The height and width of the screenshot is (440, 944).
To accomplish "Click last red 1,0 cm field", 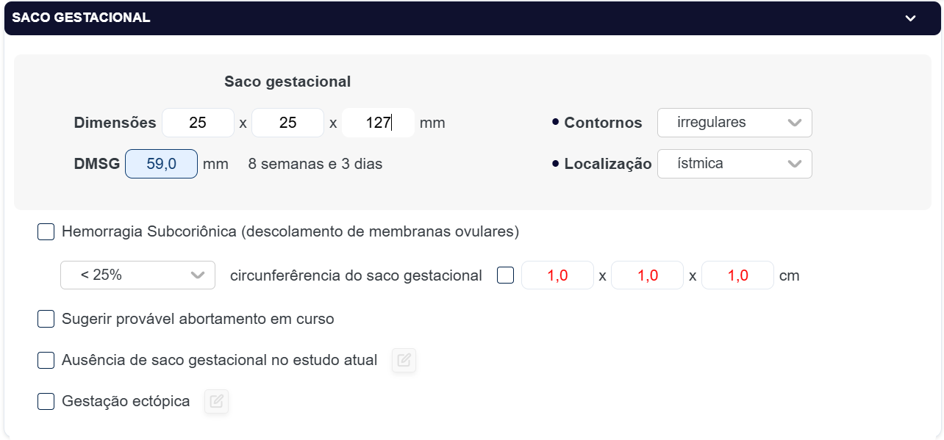I will (x=737, y=275).
